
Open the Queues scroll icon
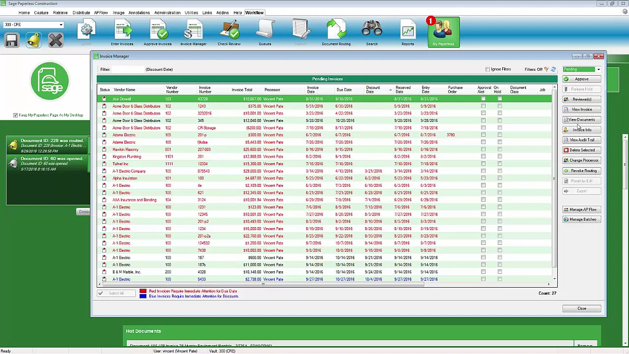pos(265,33)
